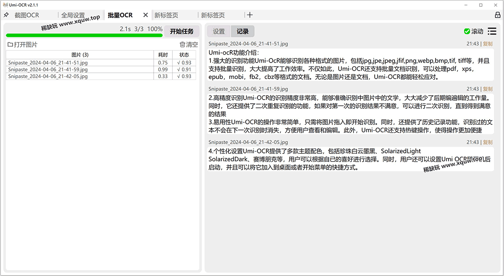This screenshot has width=504, height=276.
Task: Click the 0.99 time cell
Action: pyautogui.click(x=163, y=69)
